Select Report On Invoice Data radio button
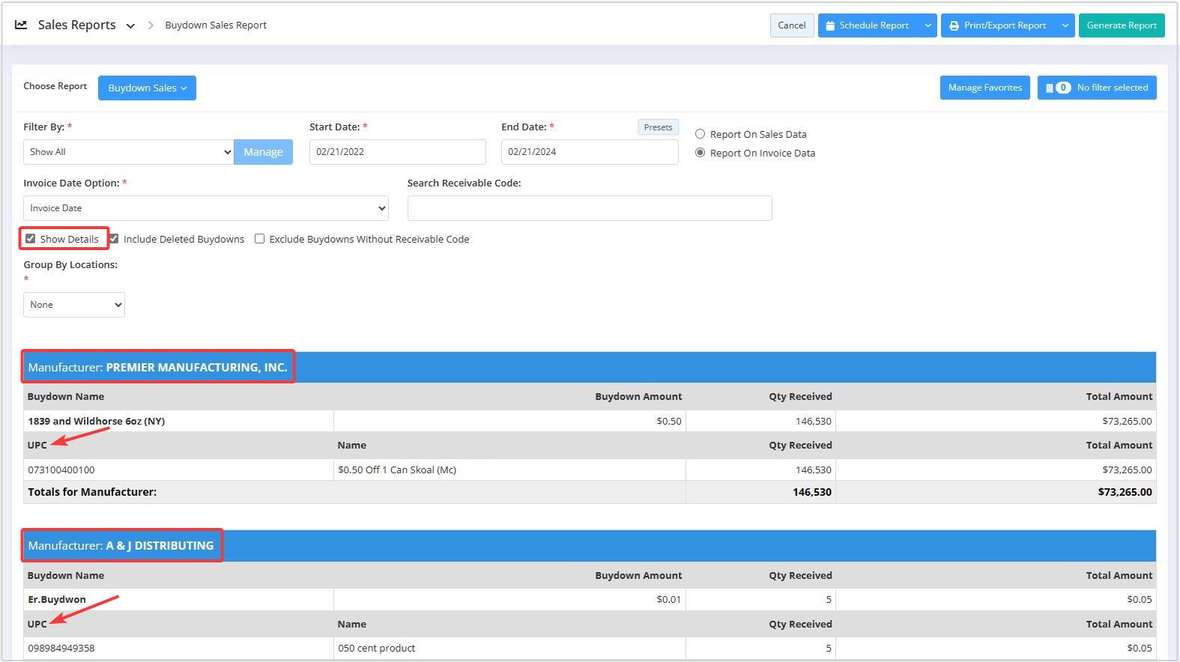The image size is (1180, 662). coord(700,153)
